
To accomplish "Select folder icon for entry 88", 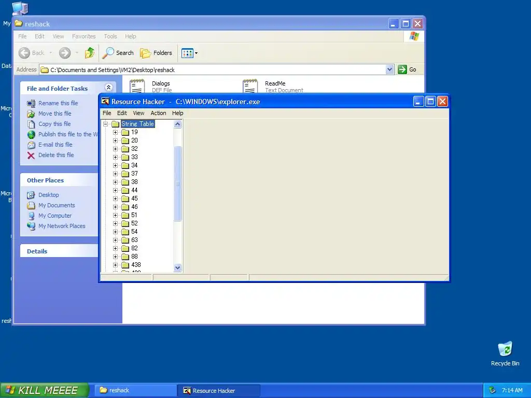I will pyautogui.click(x=125, y=257).
